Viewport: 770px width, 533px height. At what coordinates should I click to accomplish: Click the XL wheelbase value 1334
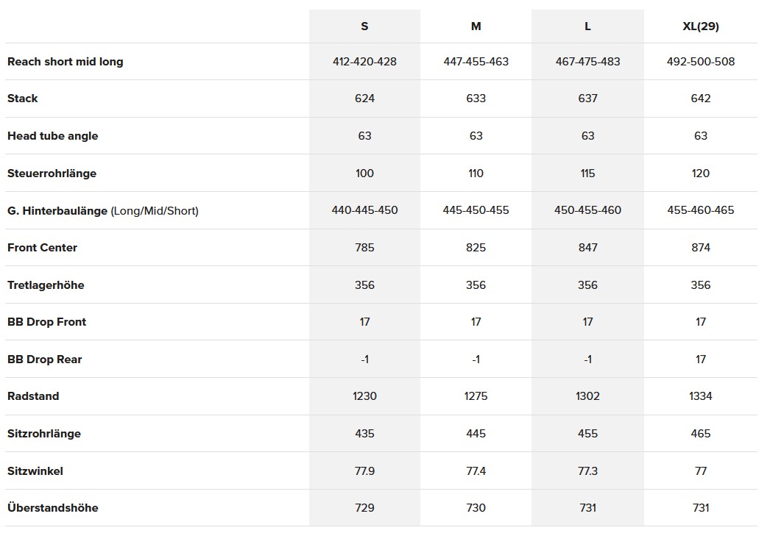point(700,396)
